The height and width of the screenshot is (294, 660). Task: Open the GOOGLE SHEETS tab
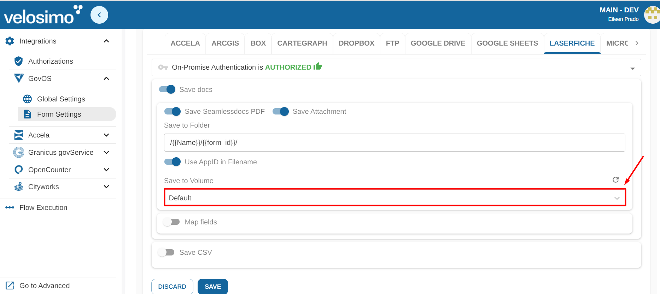point(507,43)
